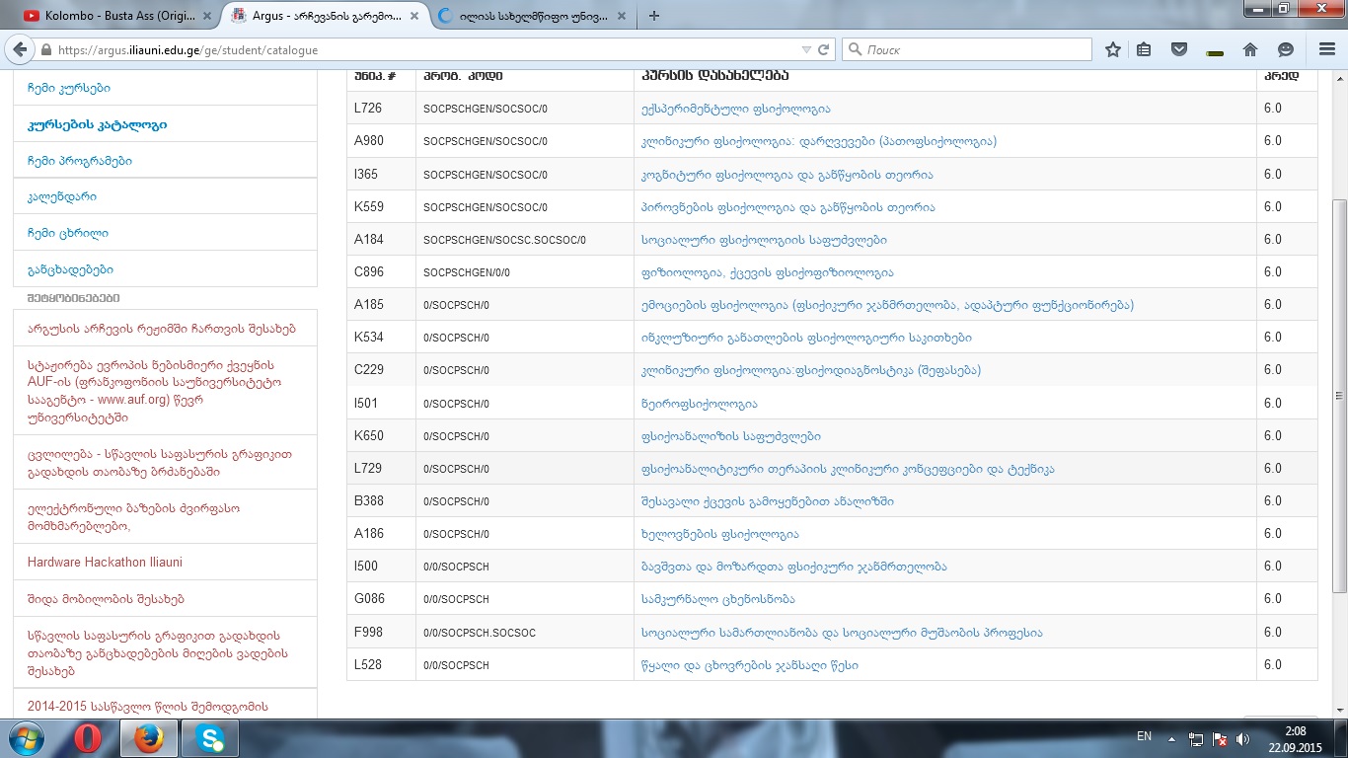
Task: Open Skype from the taskbar
Action: click(209, 738)
